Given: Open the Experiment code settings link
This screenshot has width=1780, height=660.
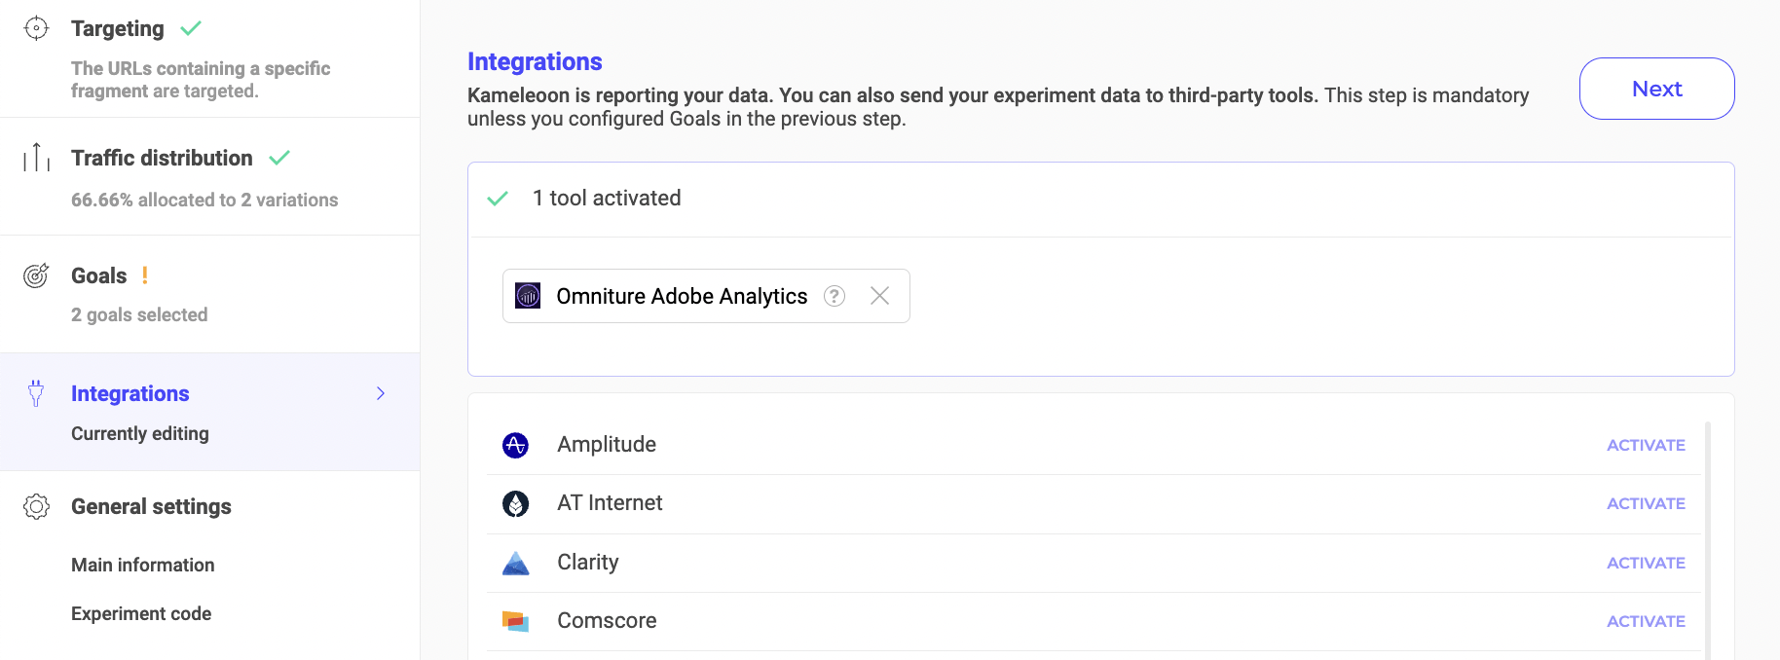Looking at the screenshot, I should [x=141, y=613].
